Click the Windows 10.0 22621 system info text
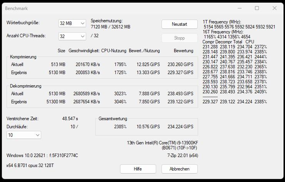The image size is (285, 182). (42, 156)
